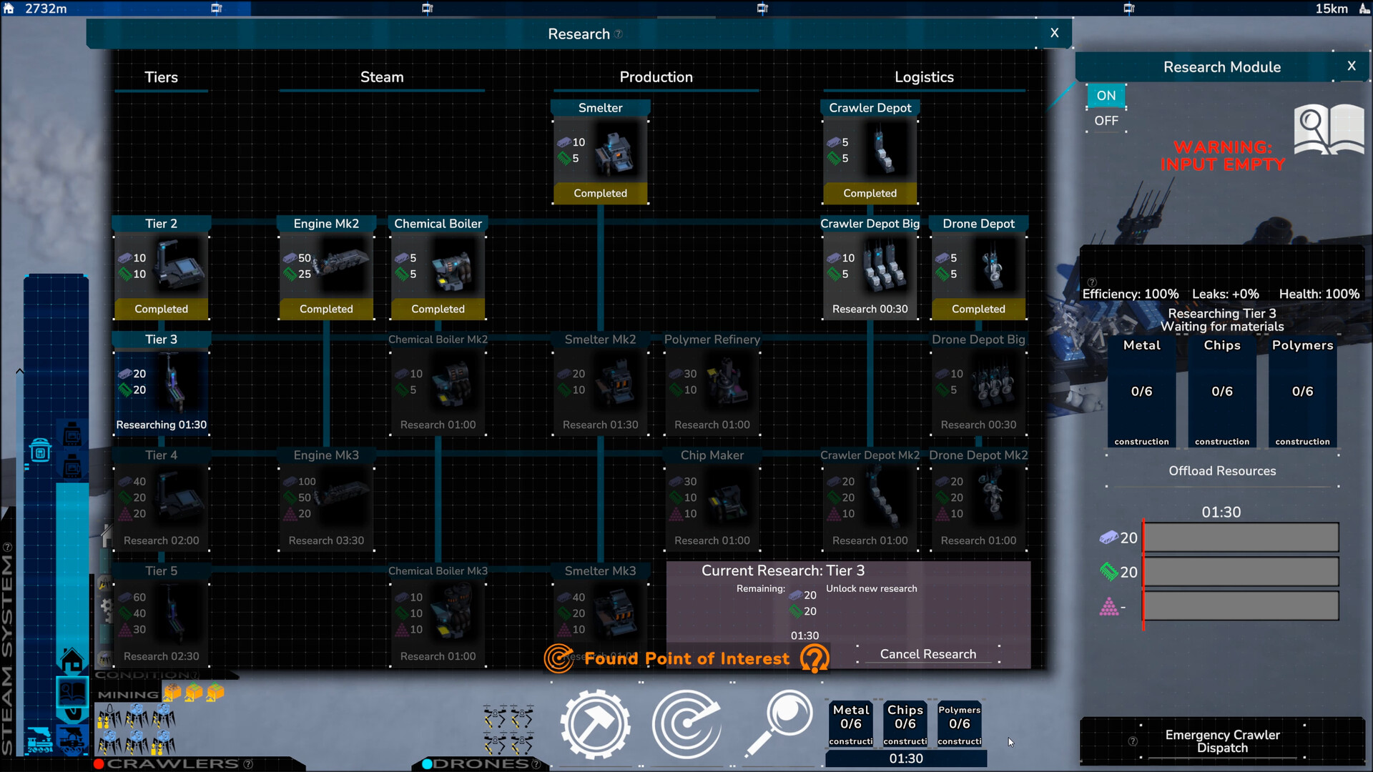Screen dimensions: 1373x772
Task: Open the Research title help tooltip
Action: click(x=619, y=34)
